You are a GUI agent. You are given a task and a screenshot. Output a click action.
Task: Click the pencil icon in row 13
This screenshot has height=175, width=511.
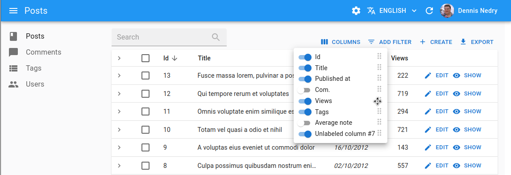pos(428,76)
